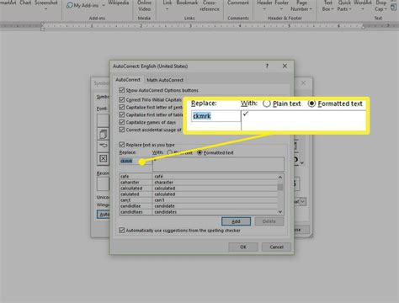399x303 pixels.
Task: Insert a Chart from the ribbon
Action: (x=25, y=3)
